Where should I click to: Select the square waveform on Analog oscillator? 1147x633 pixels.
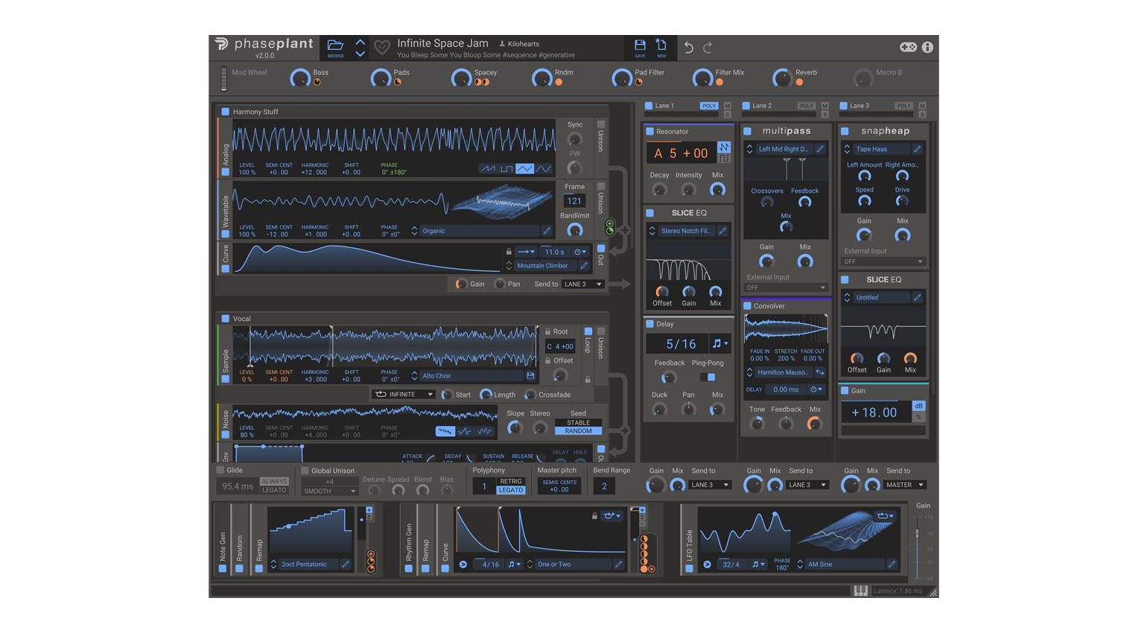pos(506,168)
